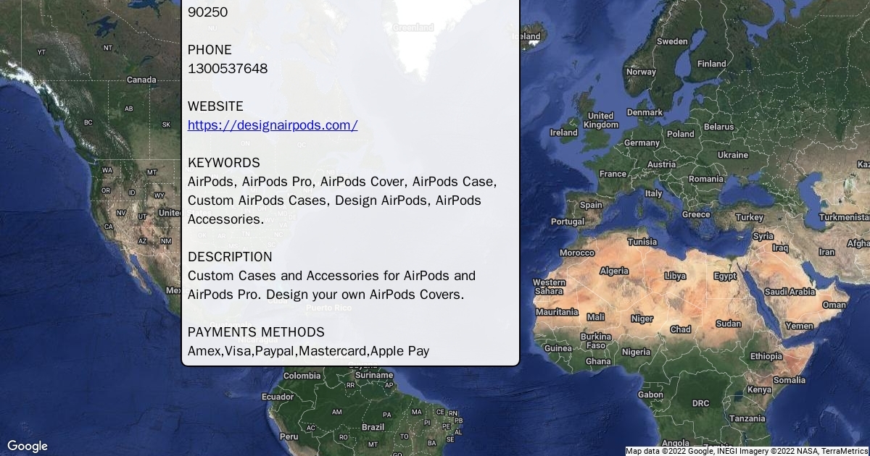Click the Germany label on the map

pos(642,143)
